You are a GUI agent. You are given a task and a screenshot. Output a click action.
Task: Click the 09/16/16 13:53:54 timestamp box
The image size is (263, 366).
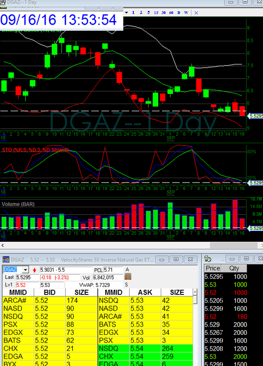point(61,20)
